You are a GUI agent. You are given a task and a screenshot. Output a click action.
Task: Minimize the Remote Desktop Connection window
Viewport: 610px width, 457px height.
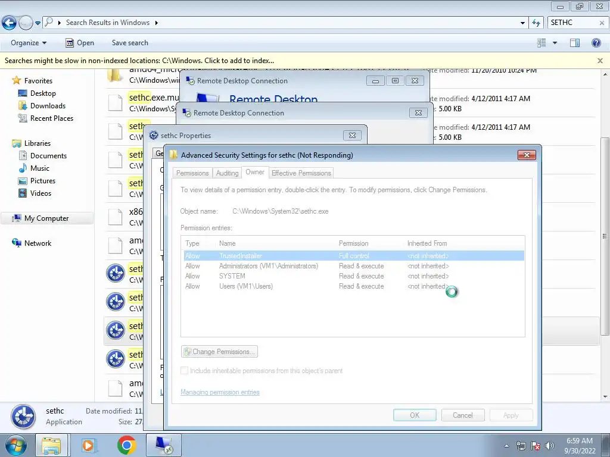point(375,81)
